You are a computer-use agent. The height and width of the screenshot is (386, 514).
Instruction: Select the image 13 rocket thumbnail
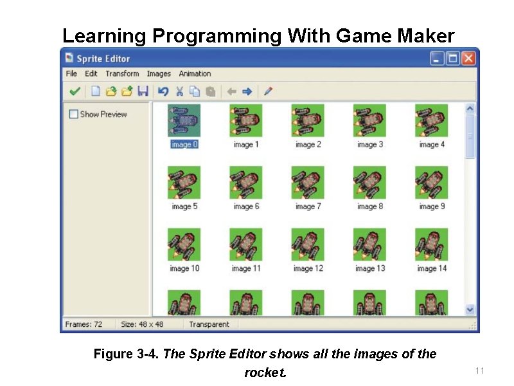click(x=369, y=244)
